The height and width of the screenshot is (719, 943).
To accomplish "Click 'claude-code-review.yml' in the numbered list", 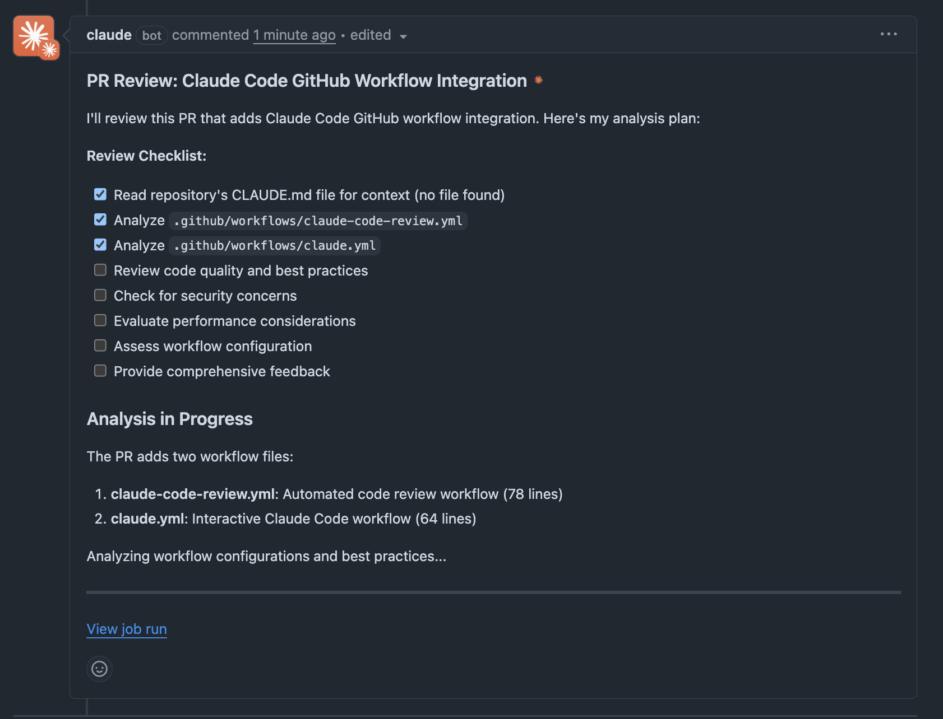I will click(x=193, y=494).
